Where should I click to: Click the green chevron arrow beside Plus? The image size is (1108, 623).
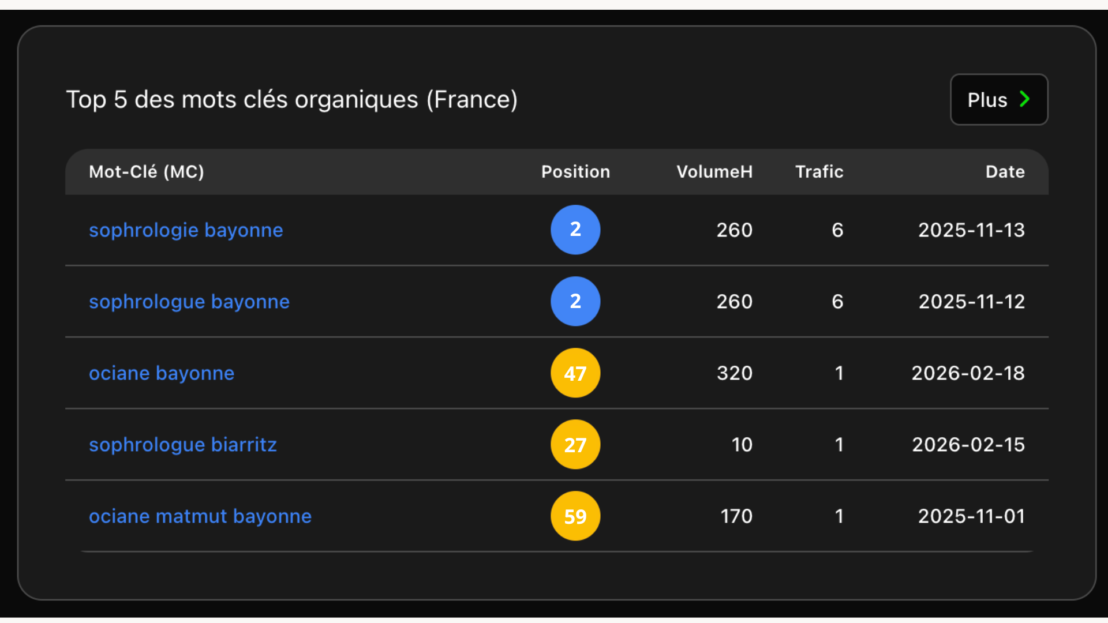point(1024,99)
